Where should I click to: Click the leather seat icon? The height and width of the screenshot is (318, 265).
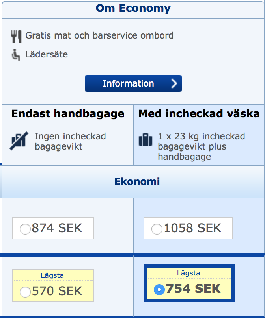pos(16,55)
